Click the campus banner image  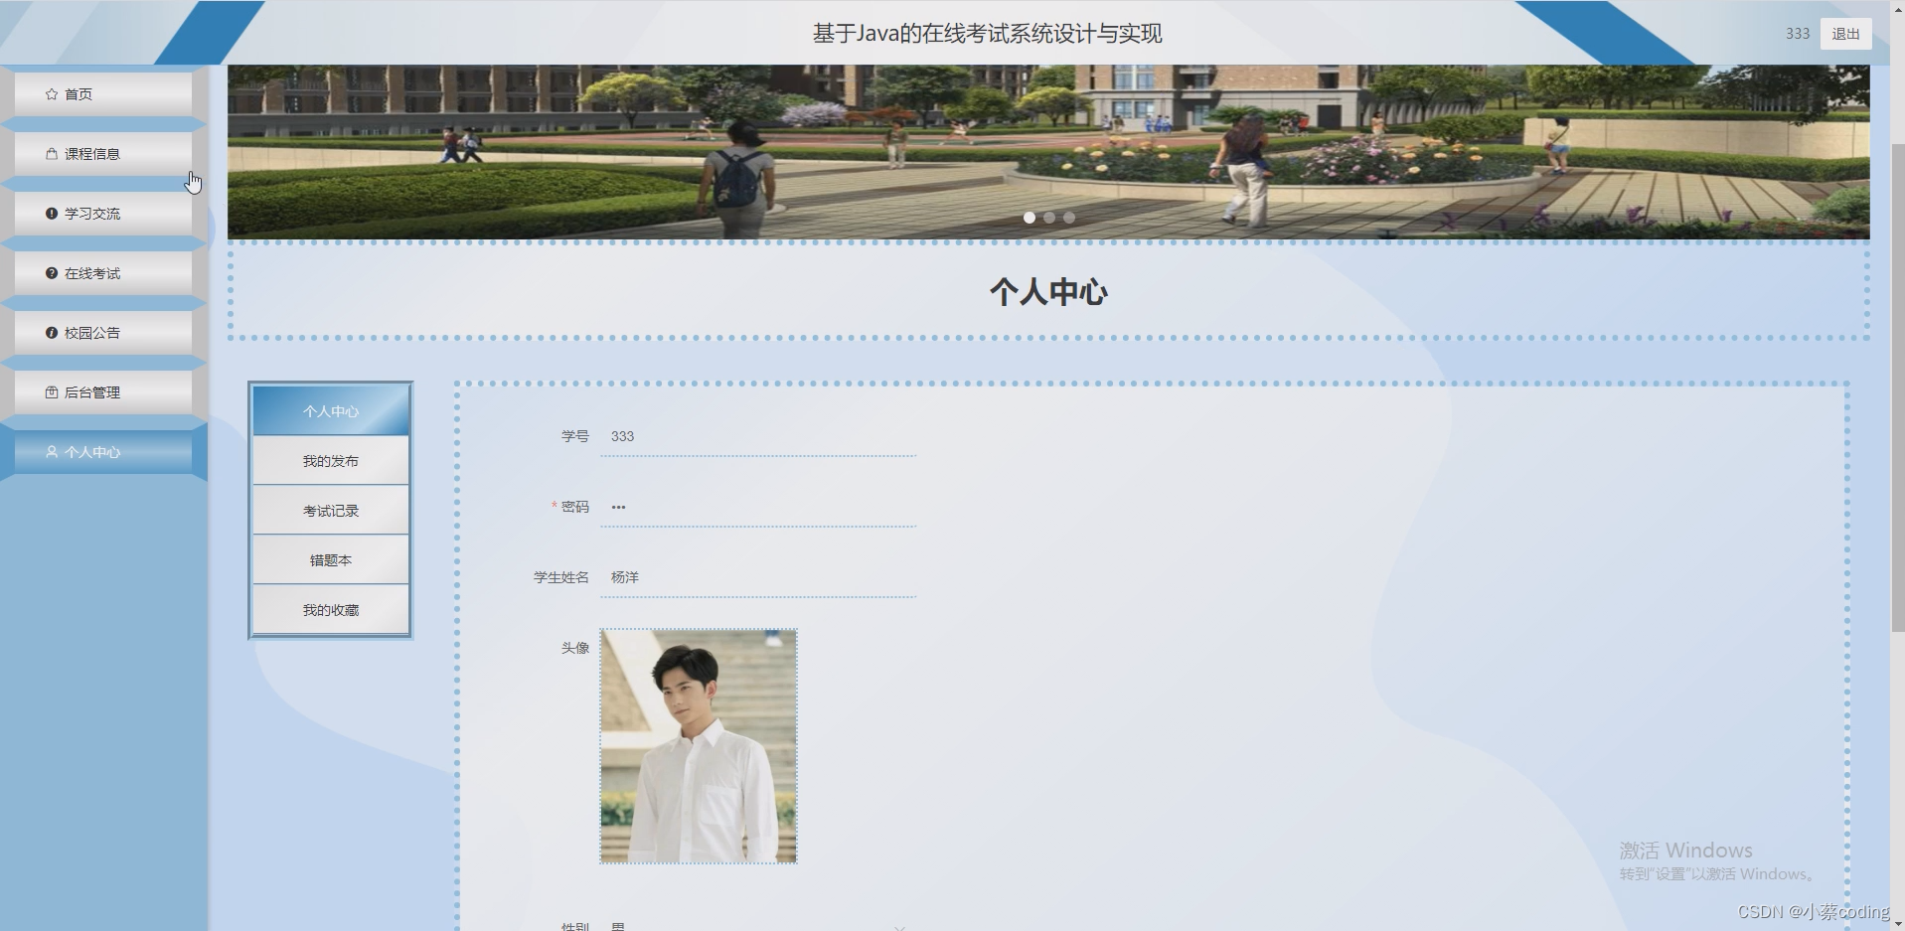click(x=1048, y=152)
